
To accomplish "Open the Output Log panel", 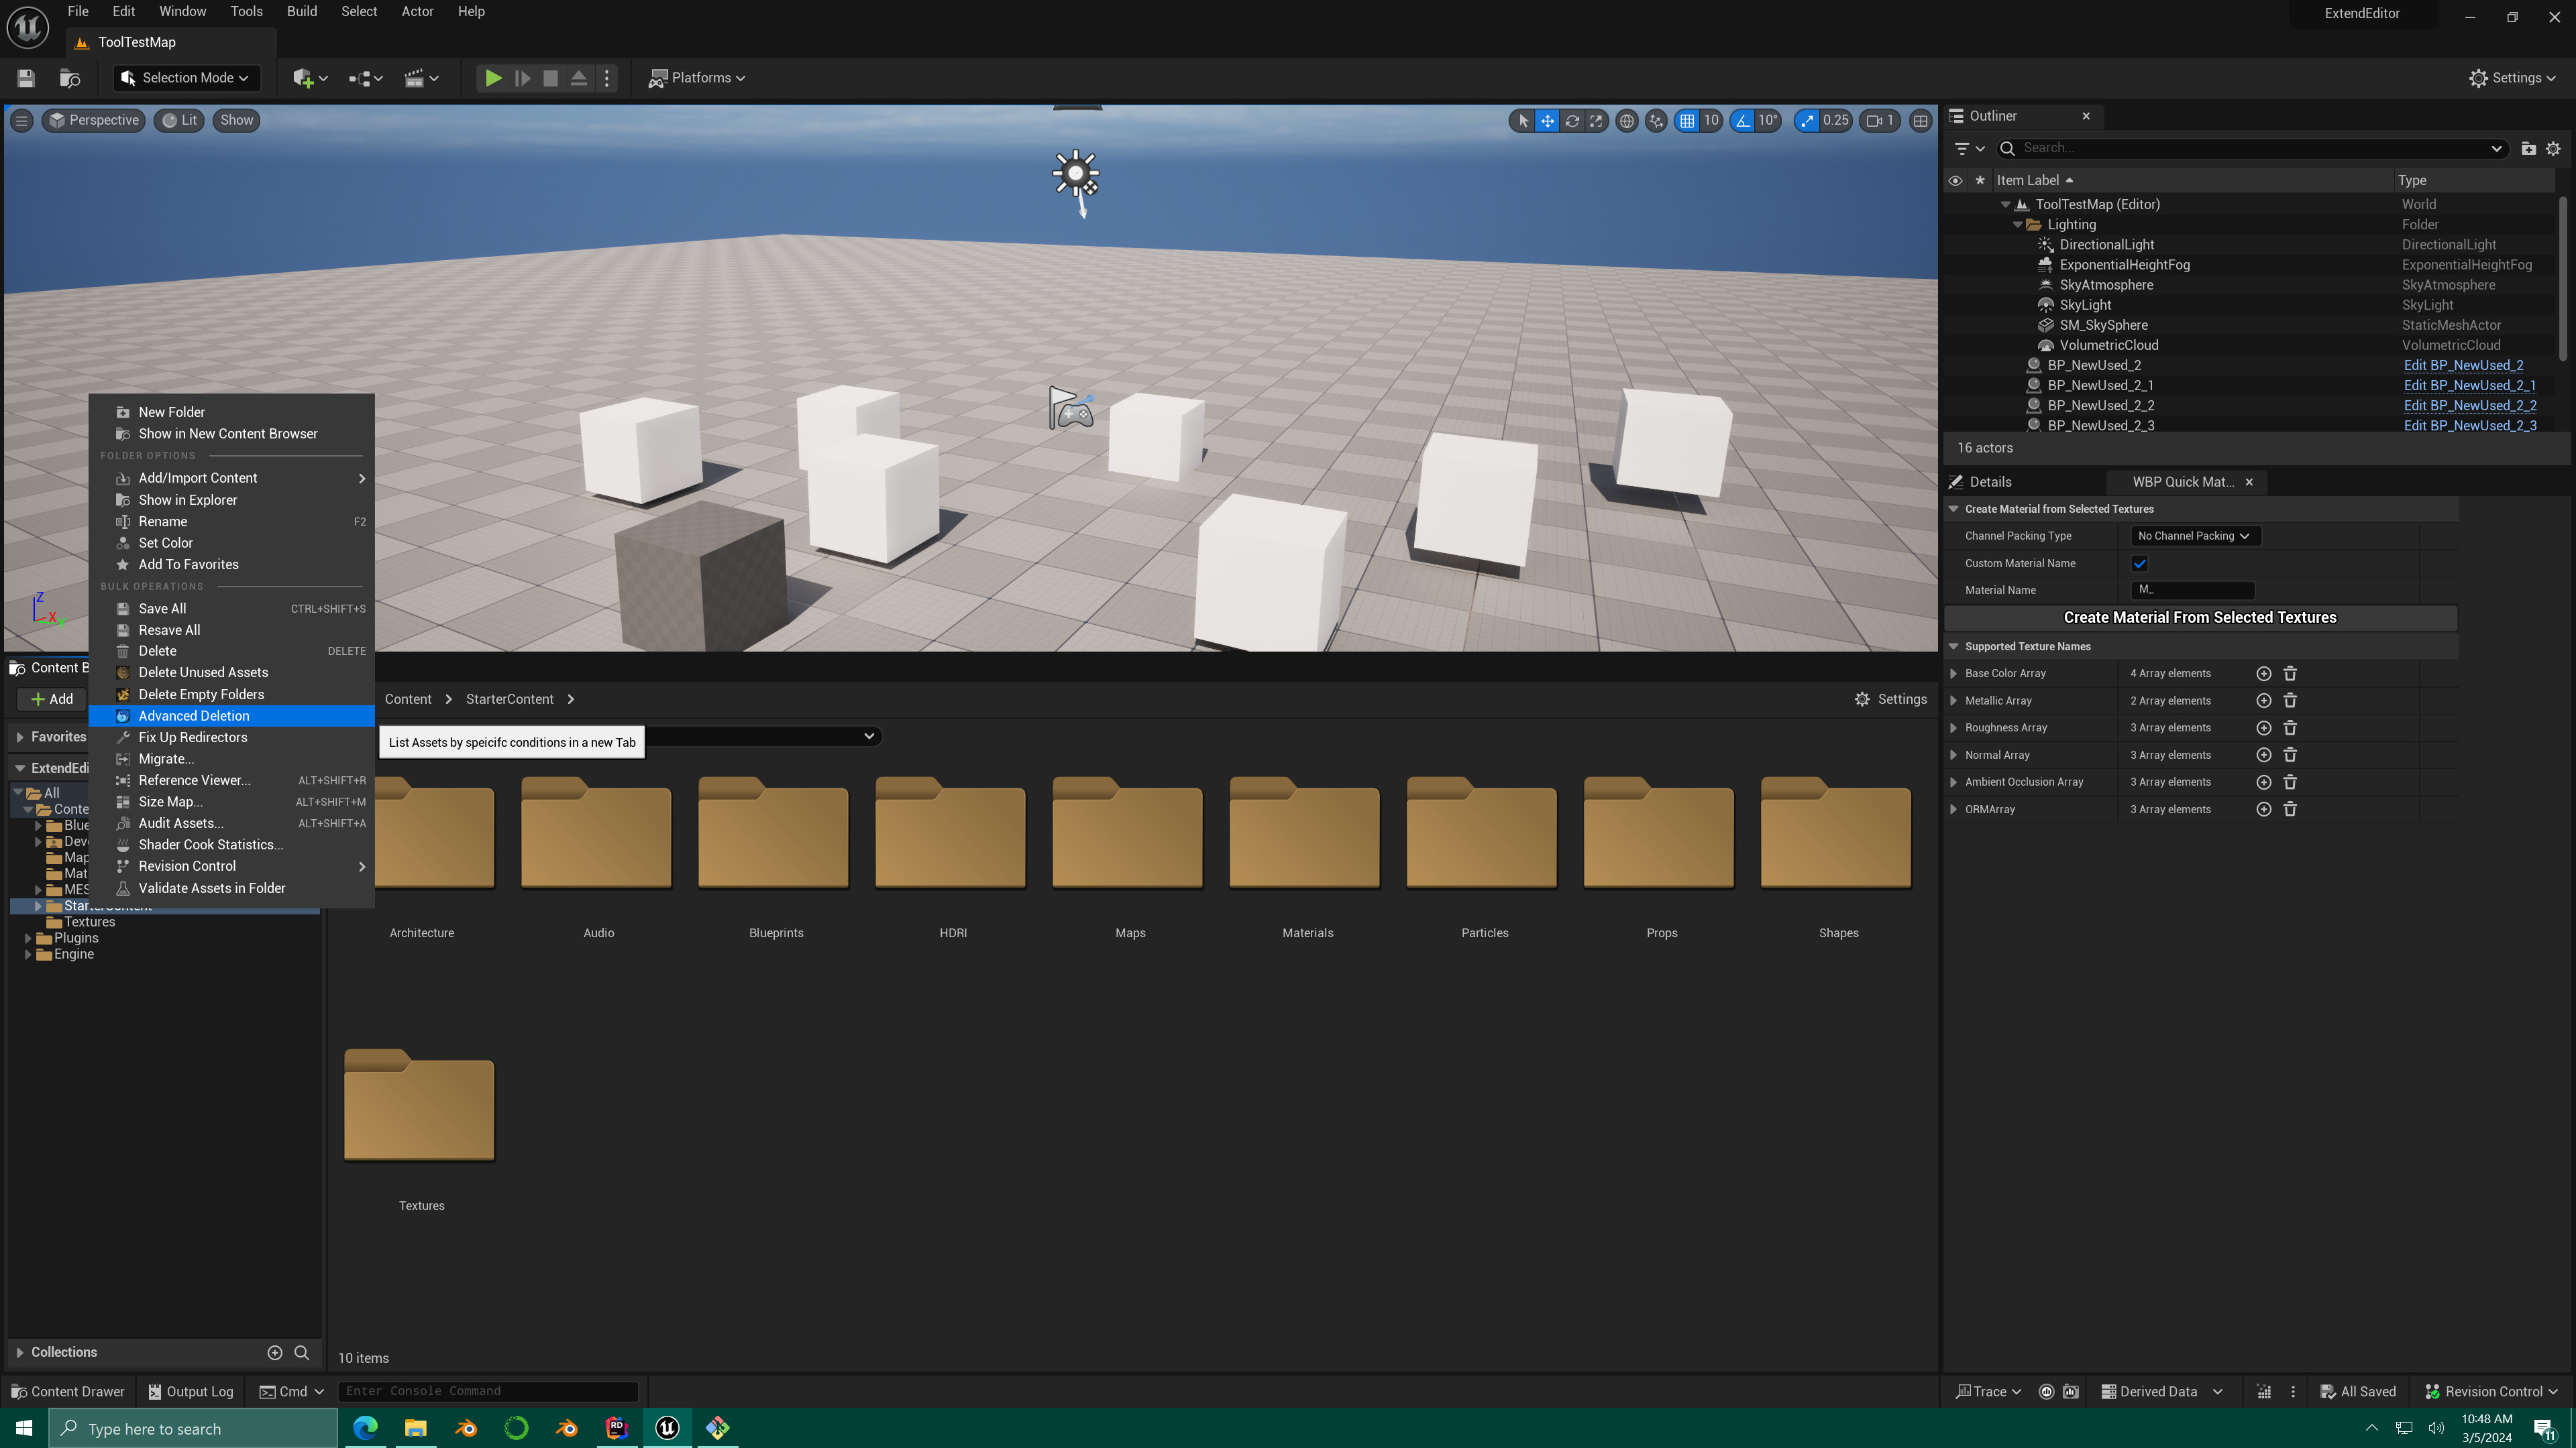I will coord(189,1391).
